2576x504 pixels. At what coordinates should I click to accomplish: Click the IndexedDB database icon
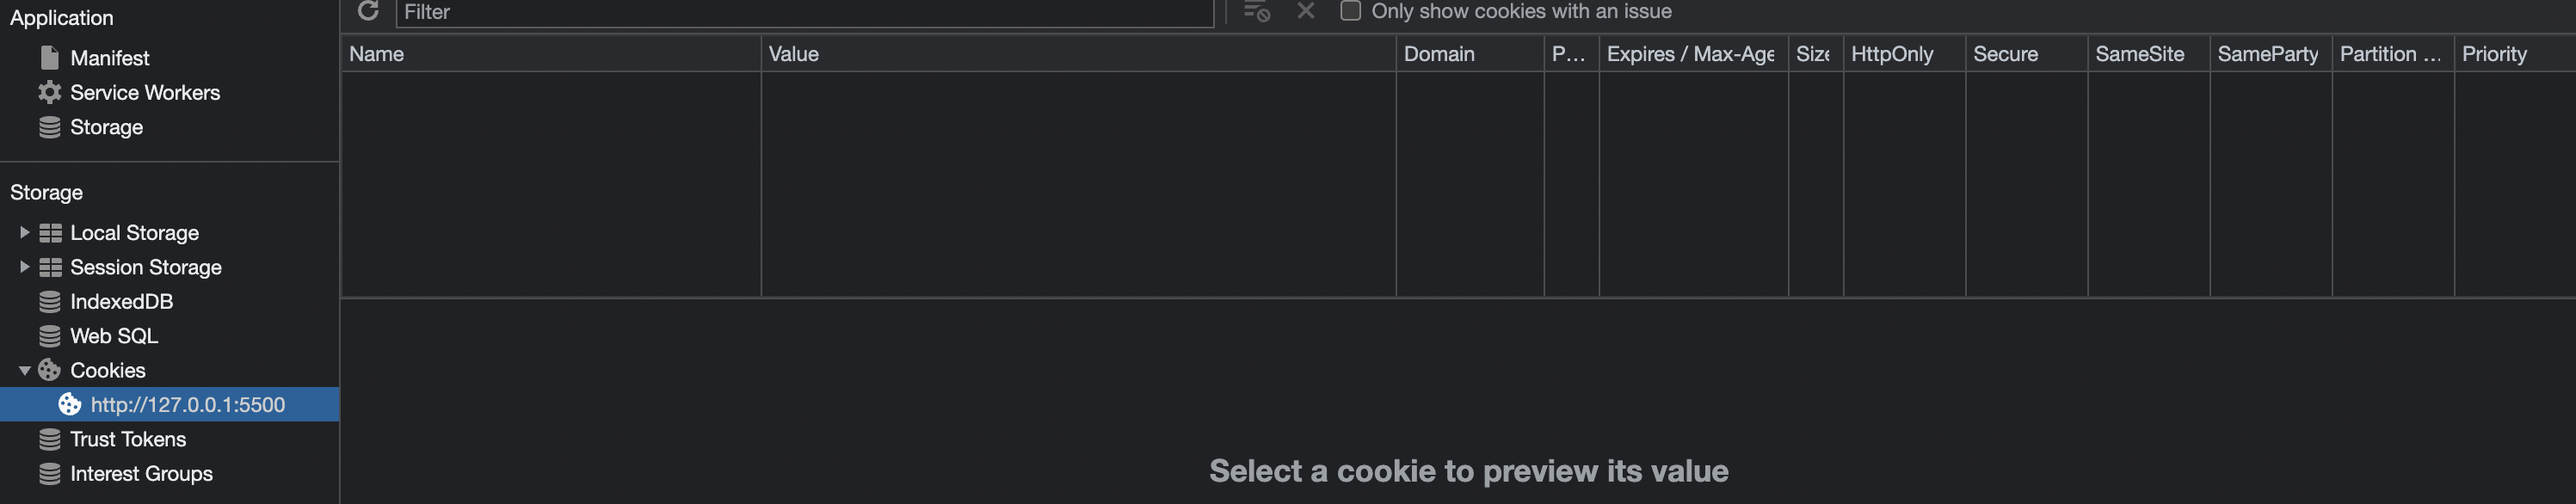pos(49,301)
